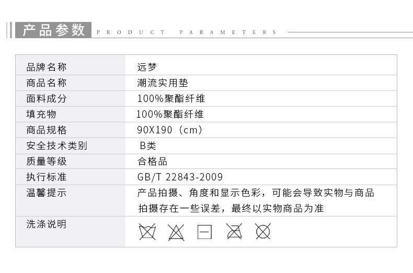Click the 洗涤说明 row label
Viewport: 413px width, 273px height.
pyautogui.click(x=47, y=224)
